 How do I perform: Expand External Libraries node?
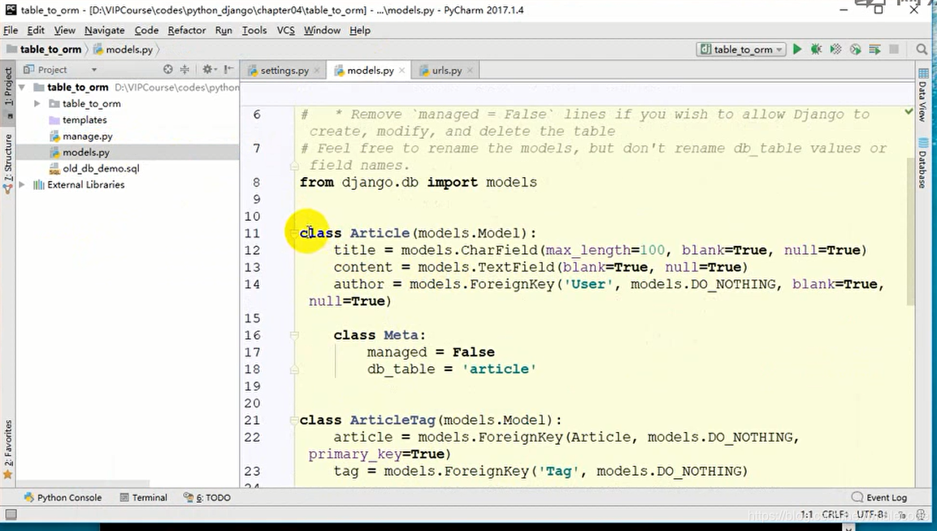[x=21, y=184]
